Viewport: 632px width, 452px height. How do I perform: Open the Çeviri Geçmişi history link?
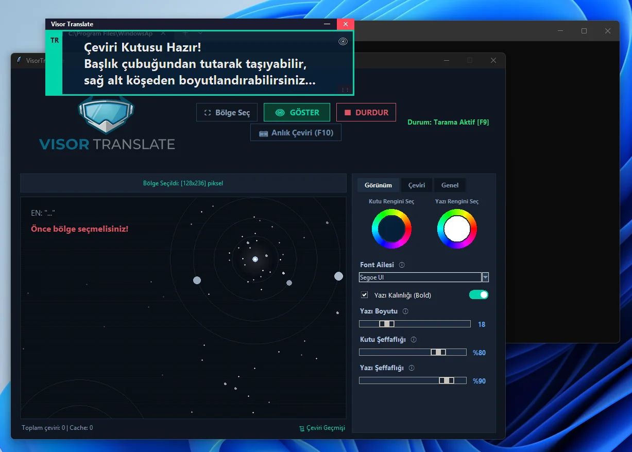(322, 428)
